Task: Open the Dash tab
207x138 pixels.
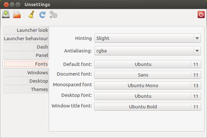Action: [x=26, y=47]
